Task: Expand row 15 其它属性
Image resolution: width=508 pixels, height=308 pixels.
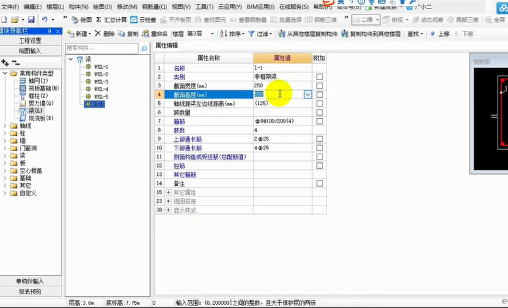Action: coord(168,192)
